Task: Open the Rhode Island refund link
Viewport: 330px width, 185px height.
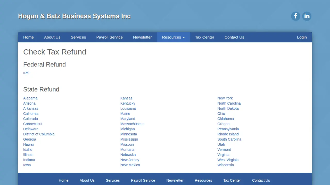Action: 228,134
